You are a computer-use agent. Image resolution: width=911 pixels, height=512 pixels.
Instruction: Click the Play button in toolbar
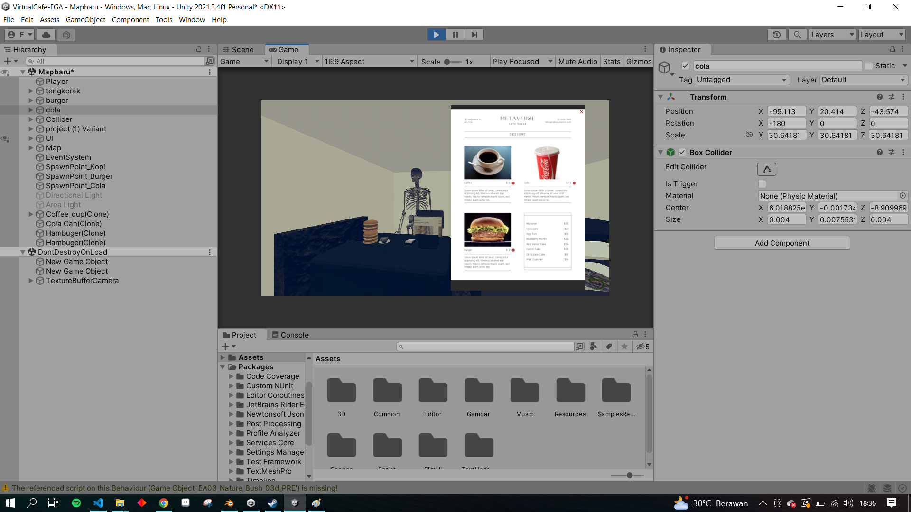[436, 35]
